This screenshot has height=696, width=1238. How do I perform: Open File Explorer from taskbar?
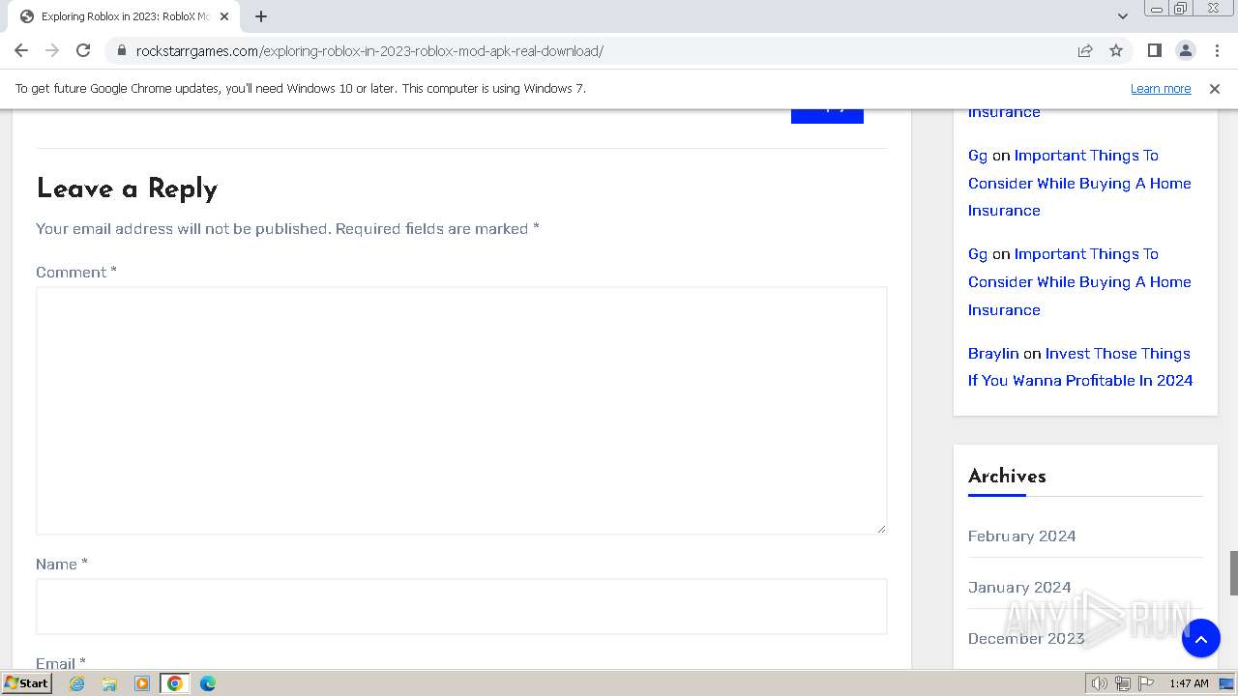[109, 683]
